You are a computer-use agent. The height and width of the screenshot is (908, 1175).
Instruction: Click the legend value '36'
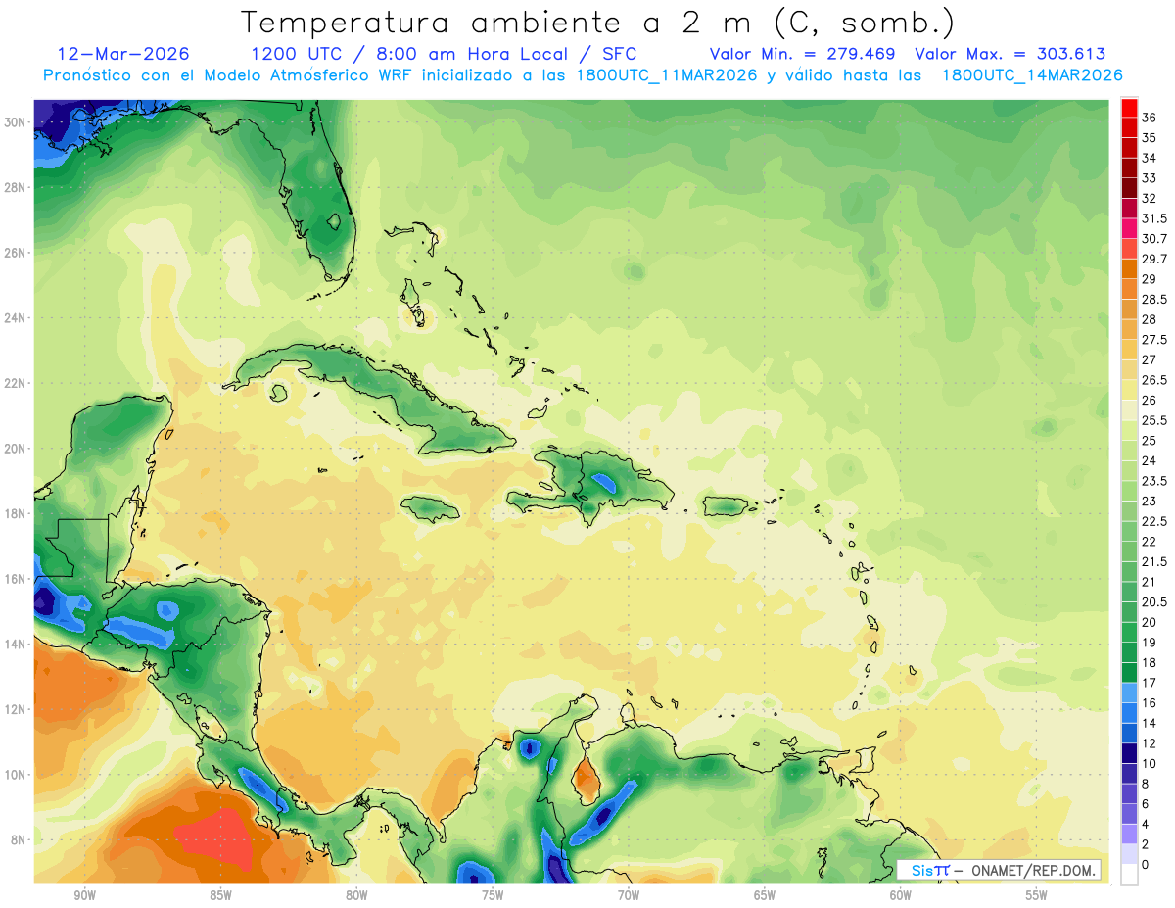click(1149, 118)
